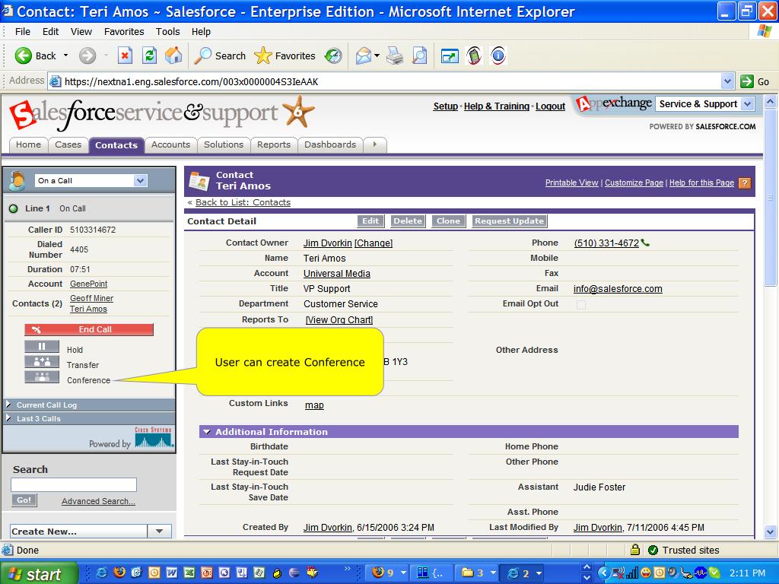This screenshot has height=584, width=779.
Task: Switch to the Accounts tab
Action: click(170, 144)
